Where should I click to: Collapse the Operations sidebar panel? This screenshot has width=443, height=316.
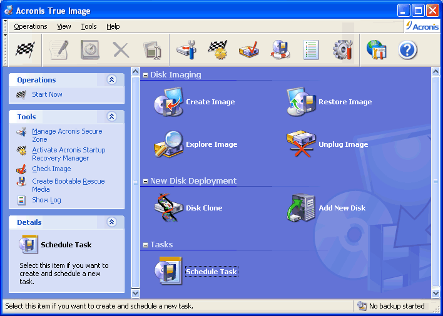point(111,80)
